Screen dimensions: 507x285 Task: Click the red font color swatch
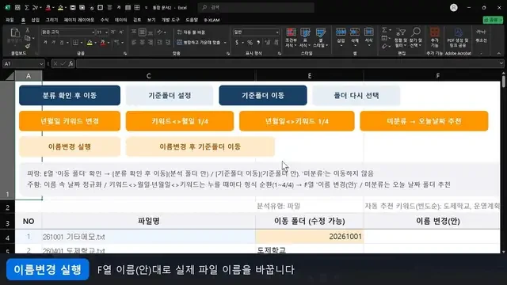point(103,43)
